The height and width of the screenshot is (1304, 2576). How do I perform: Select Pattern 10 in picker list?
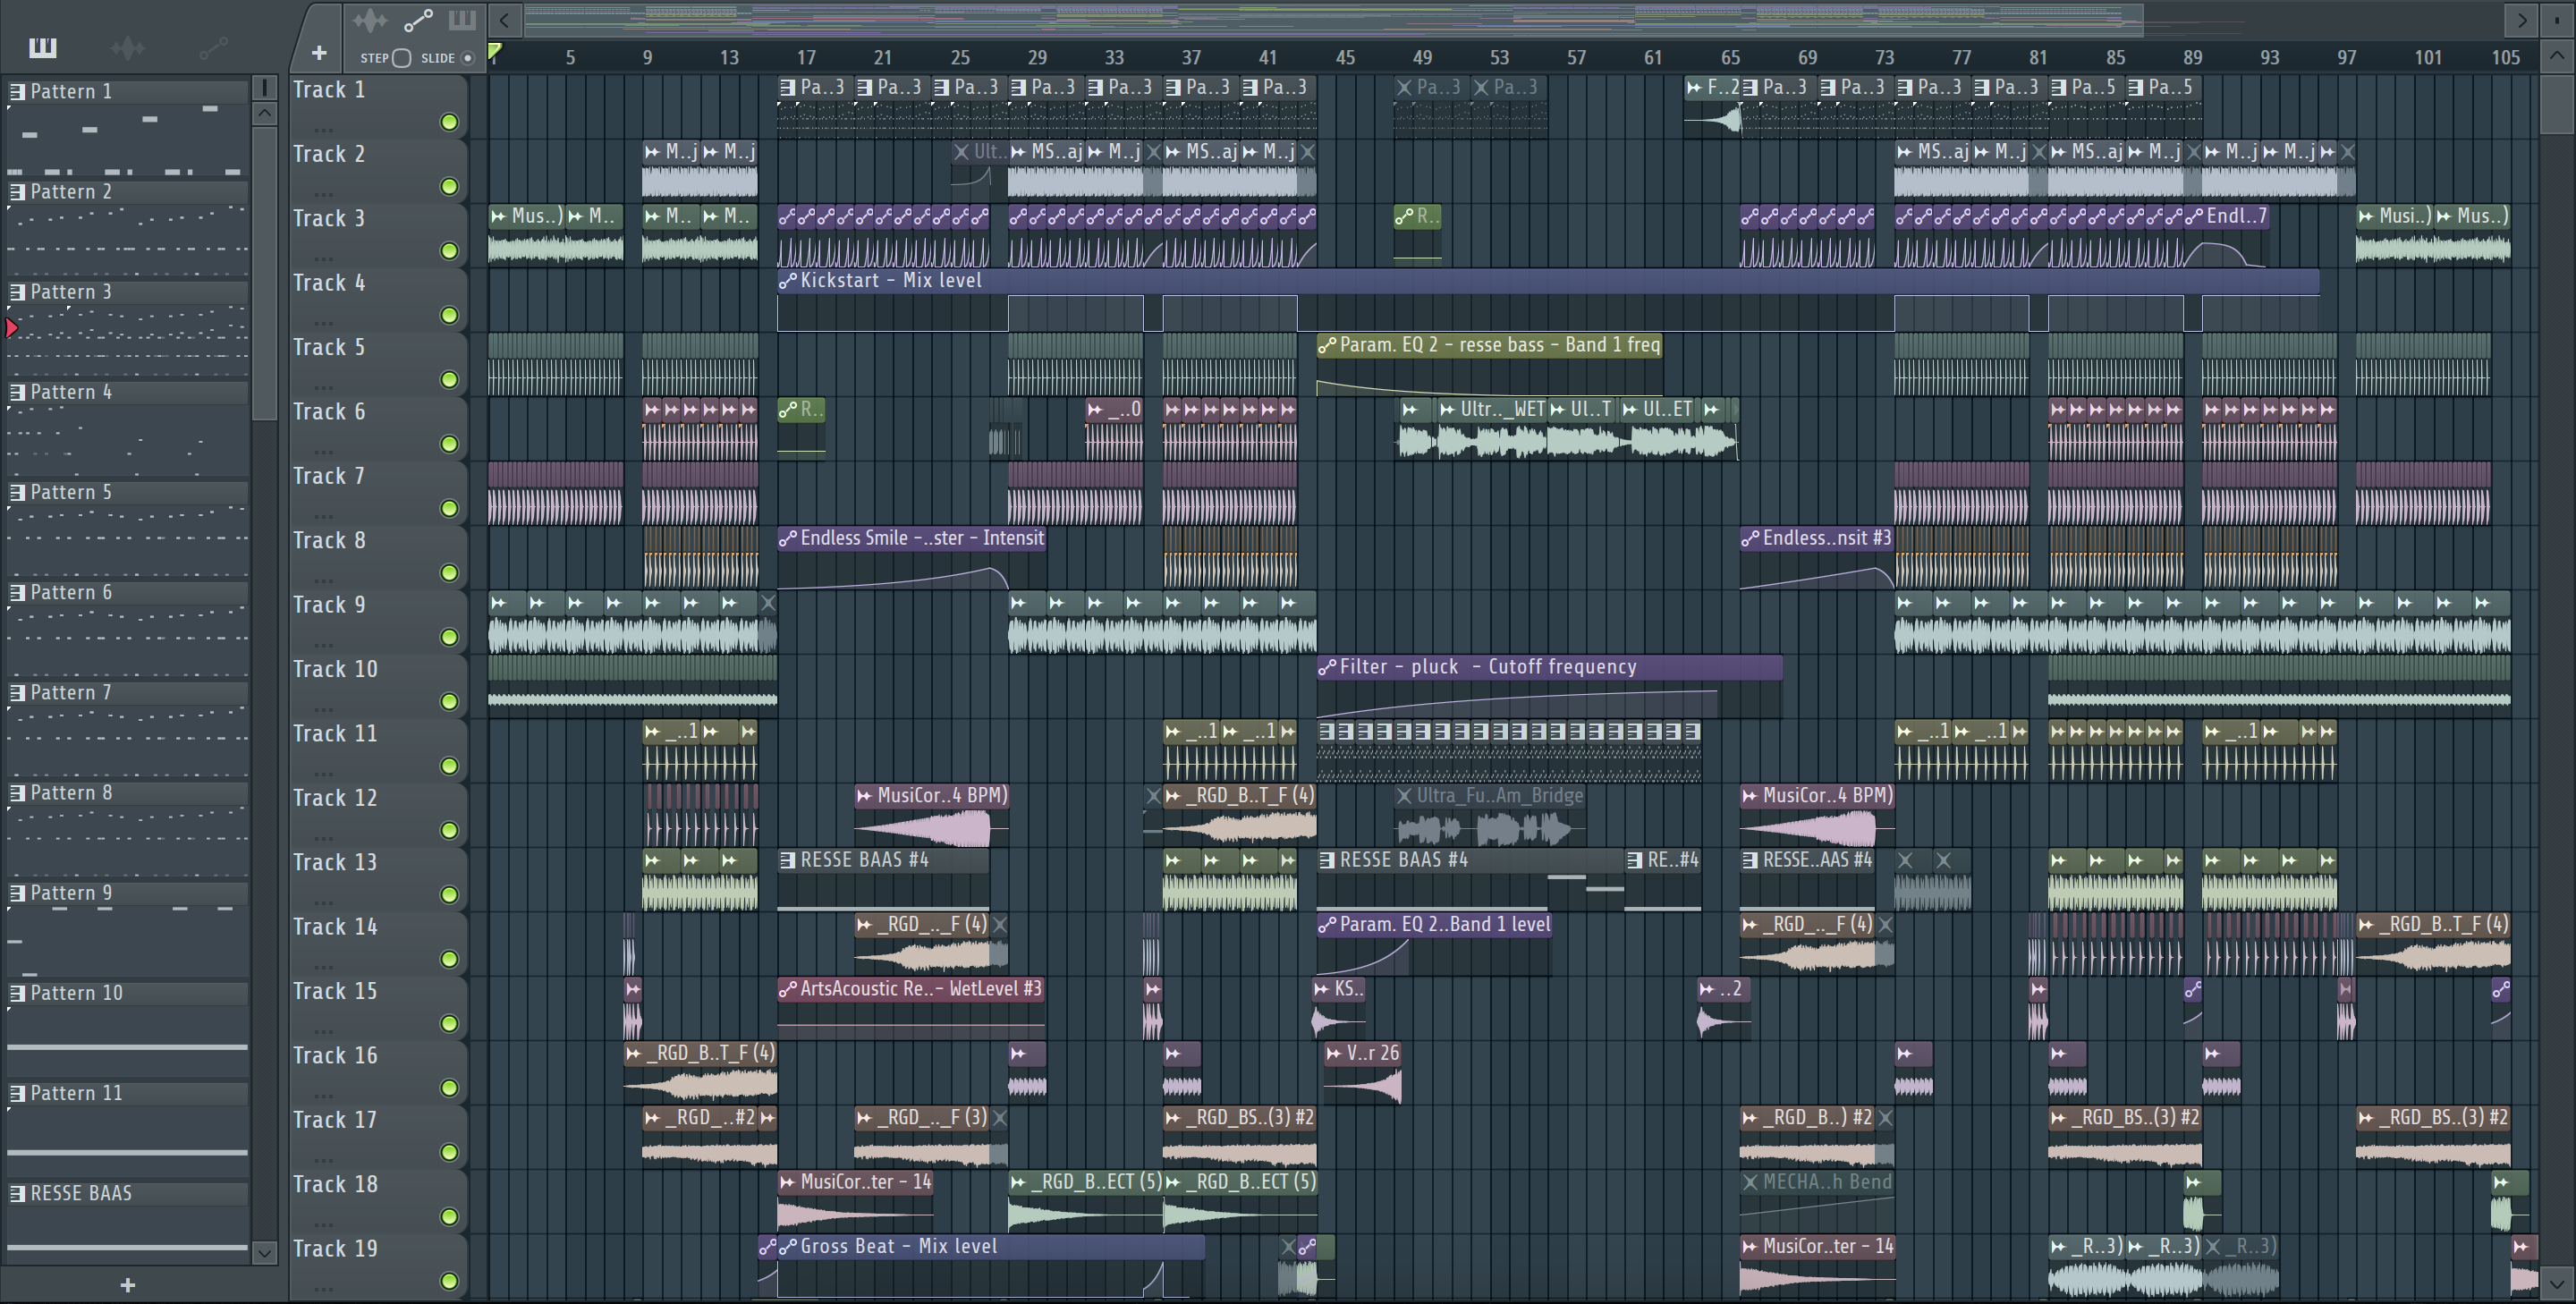(128, 993)
